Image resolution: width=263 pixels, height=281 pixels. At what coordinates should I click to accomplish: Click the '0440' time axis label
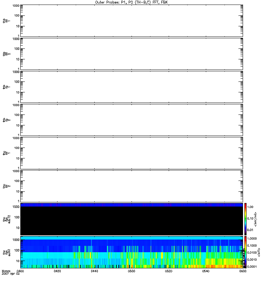[x=94, y=271]
